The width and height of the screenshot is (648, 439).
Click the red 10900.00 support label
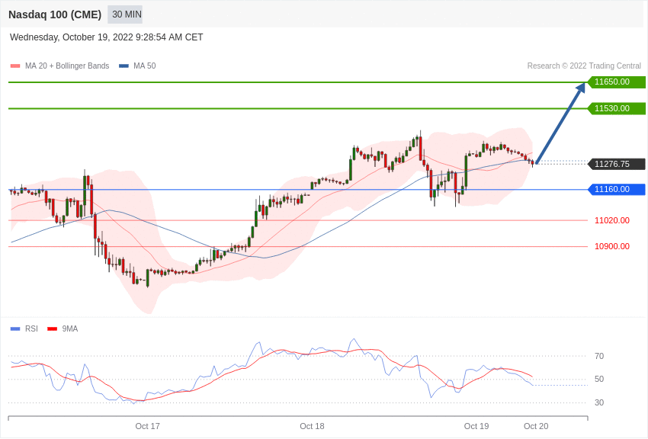pyautogui.click(x=612, y=247)
